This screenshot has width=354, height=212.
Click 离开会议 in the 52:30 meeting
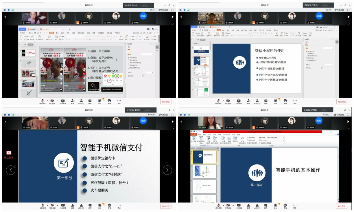point(342,102)
